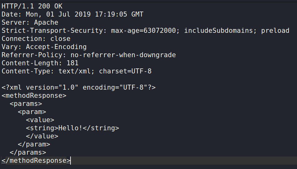The height and width of the screenshot is (169, 297).
Task: Click the max-age=63072000 value
Action: [x=144, y=31]
